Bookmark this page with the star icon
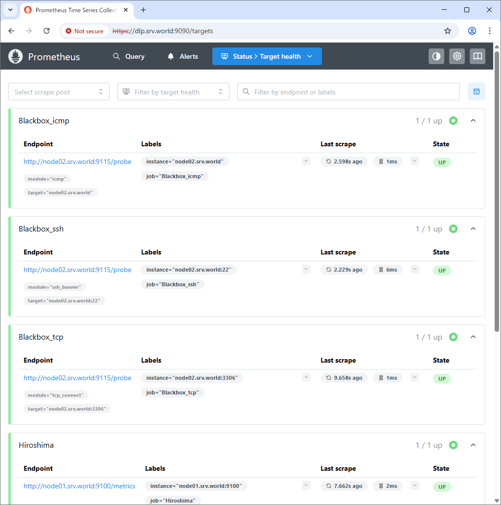The image size is (501, 505). point(448,31)
